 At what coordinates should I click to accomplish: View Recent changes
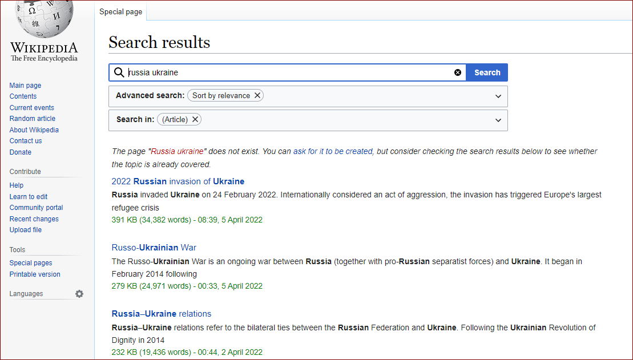(34, 219)
